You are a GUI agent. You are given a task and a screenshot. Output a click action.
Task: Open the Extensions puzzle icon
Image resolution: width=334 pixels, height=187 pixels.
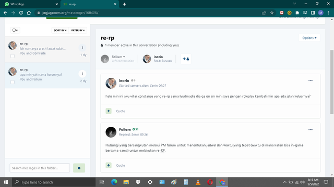[297, 12]
